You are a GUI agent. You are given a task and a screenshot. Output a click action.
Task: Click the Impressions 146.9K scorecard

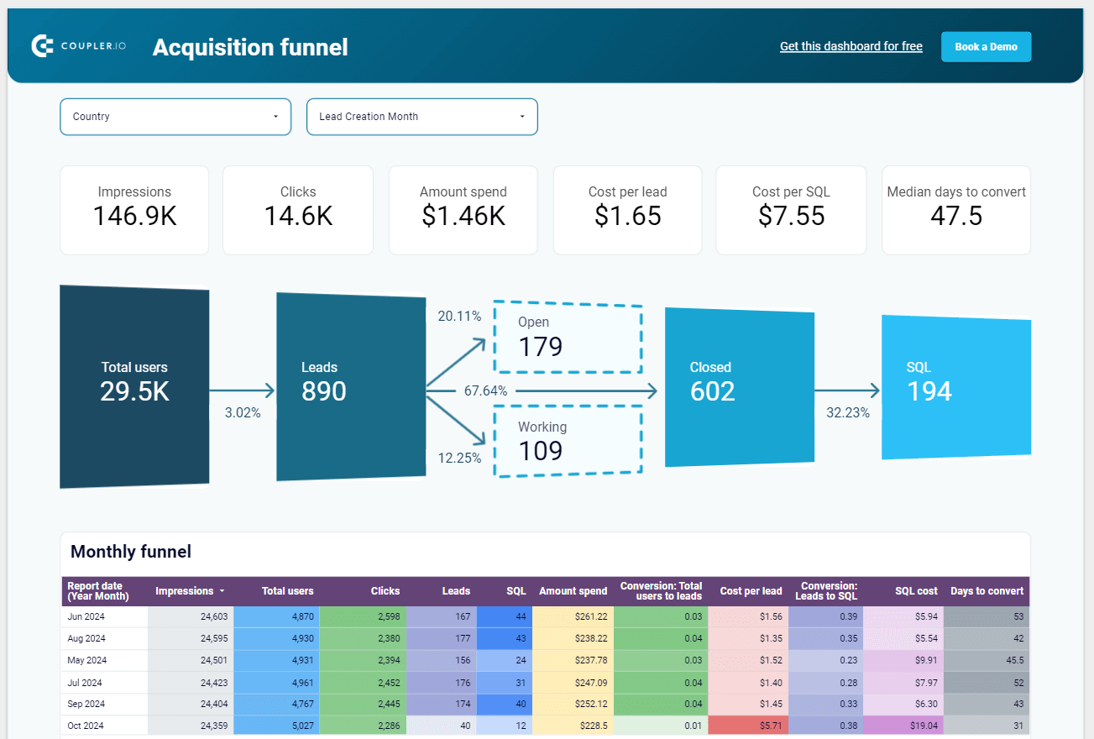coord(134,210)
